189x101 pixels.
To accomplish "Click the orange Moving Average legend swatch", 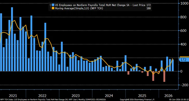I will 53,8.
